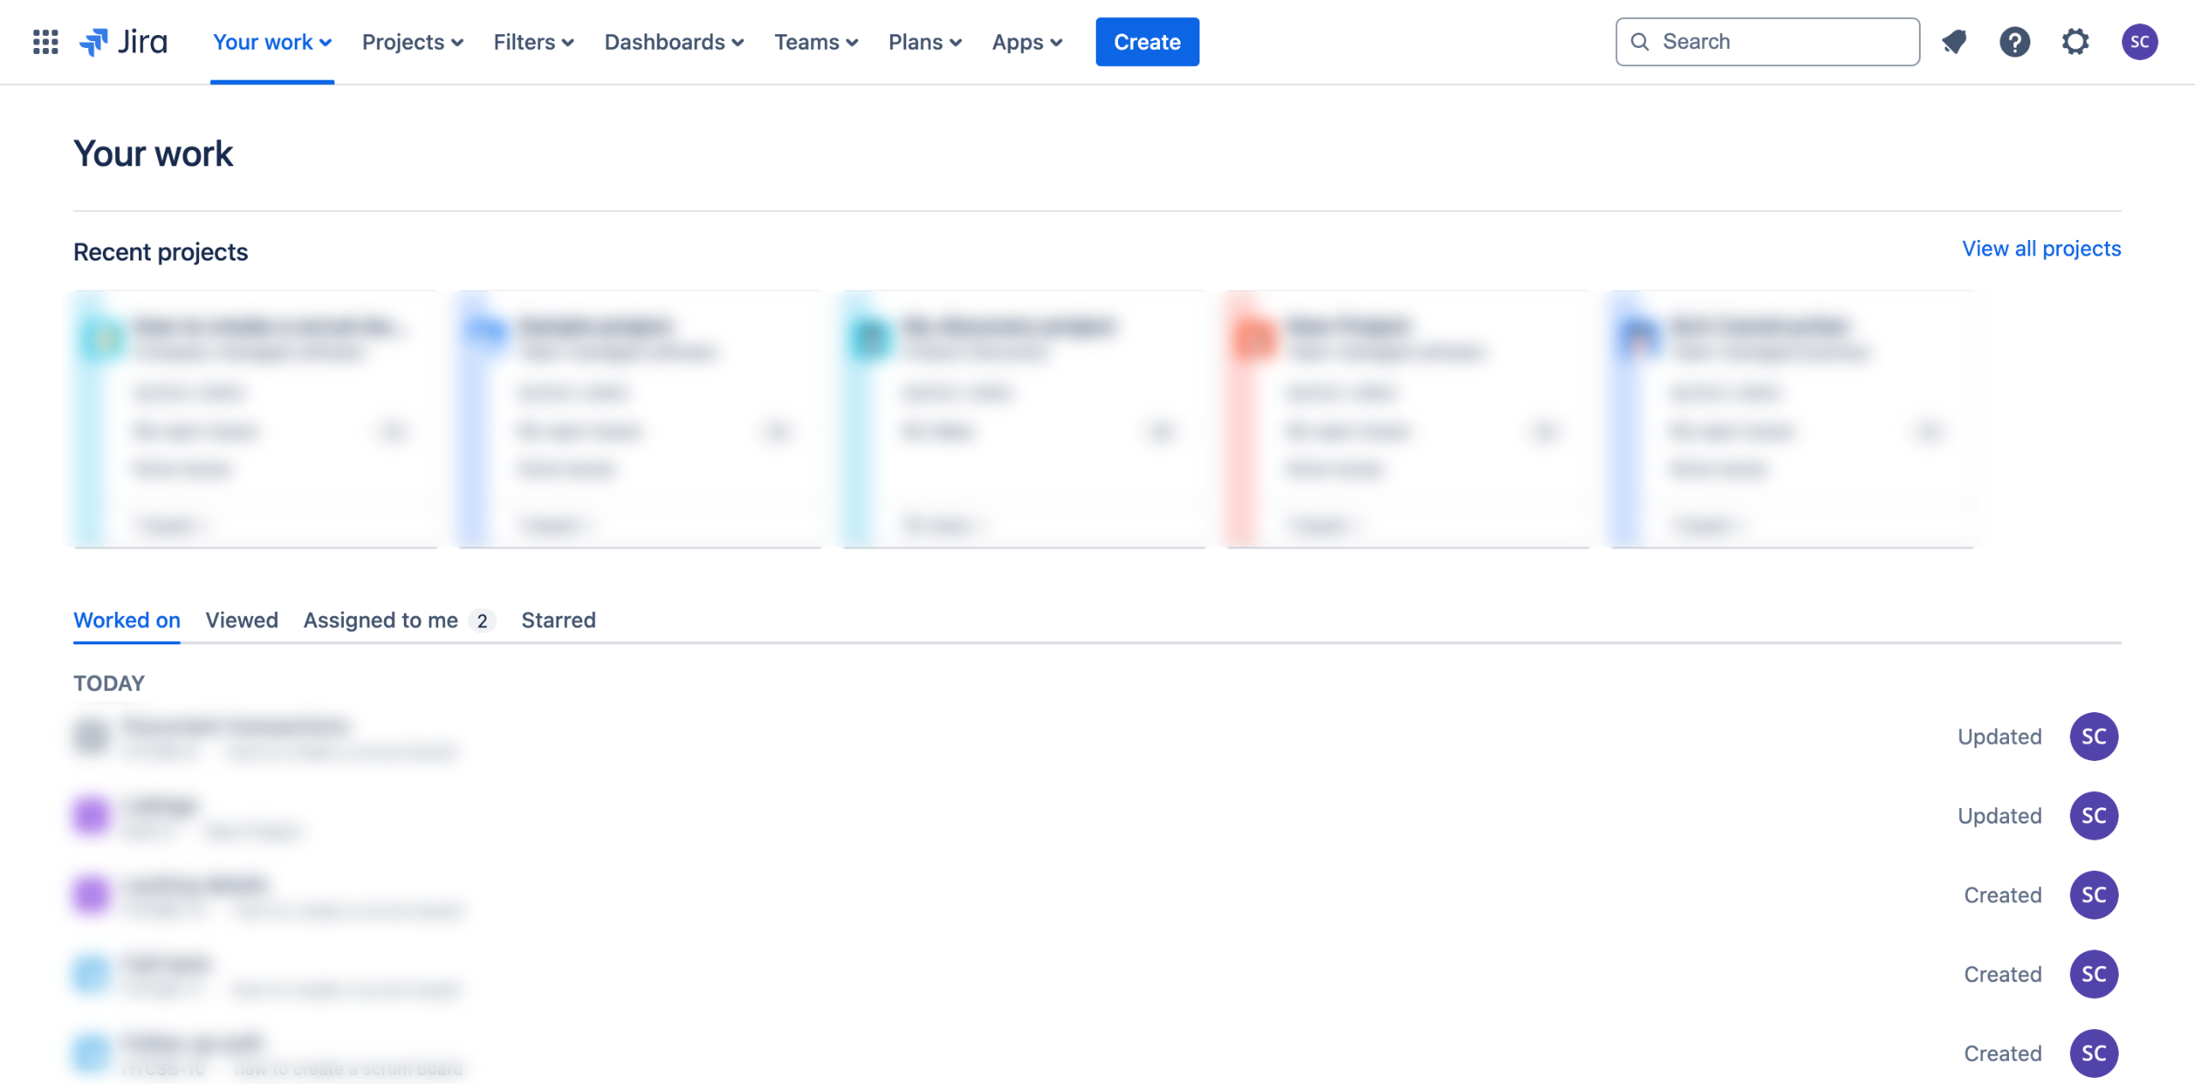Open the app switcher grid icon
Image resolution: width=2195 pixels, height=1084 pixels.
45,42
